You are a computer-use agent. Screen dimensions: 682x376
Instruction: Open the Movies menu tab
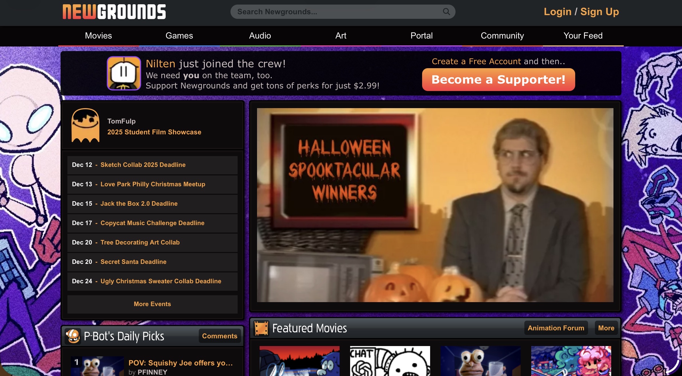(98, 36)
